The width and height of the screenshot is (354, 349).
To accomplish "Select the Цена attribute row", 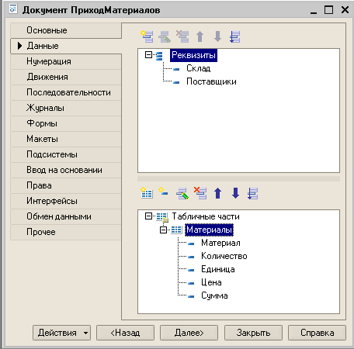I will 211,283.
